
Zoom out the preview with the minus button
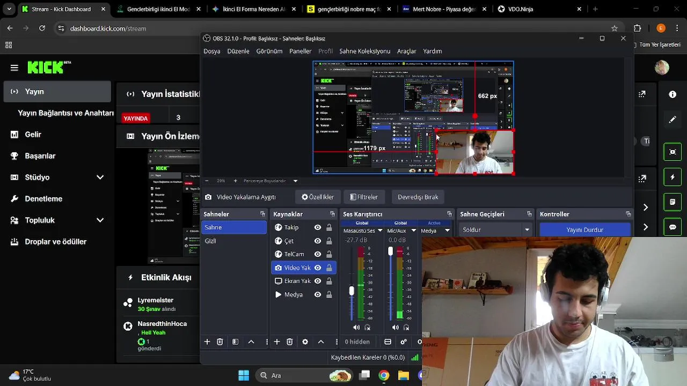pos(207,181)
